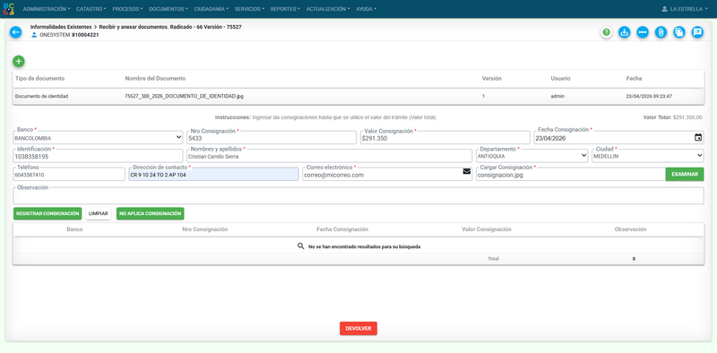Click the 'admin' user cell
The image size is (717, 353).
[557, 97]
